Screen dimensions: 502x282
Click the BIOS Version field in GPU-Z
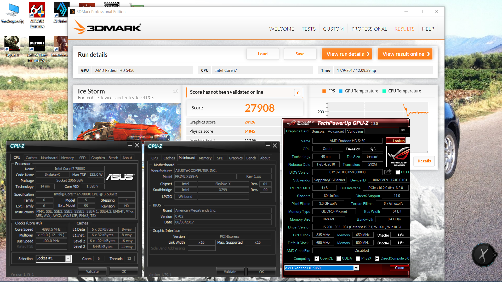coord(347,172)
